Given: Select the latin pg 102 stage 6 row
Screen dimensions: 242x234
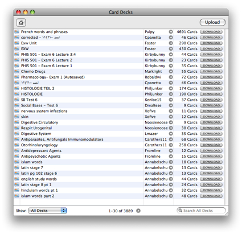Looking at the screenshot, I should (119, 173).
